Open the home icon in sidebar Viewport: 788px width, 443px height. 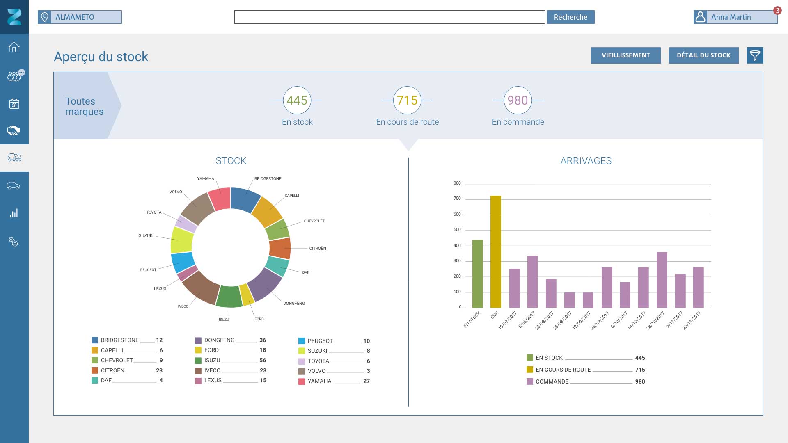point(14,47)
